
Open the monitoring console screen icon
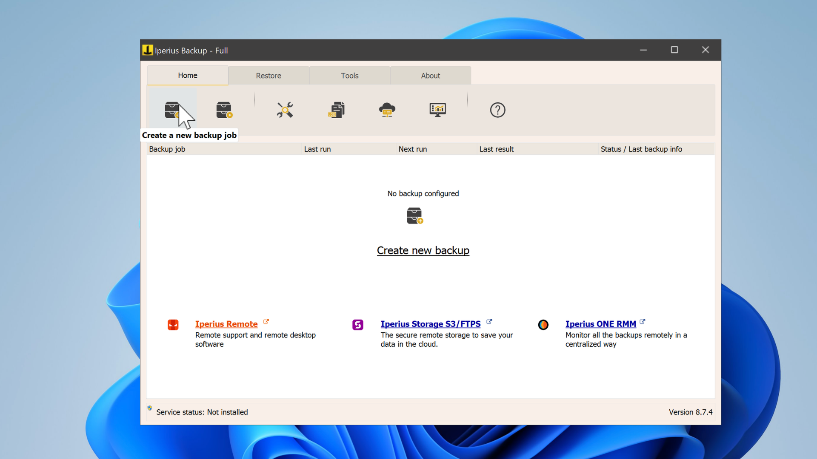click(x=437, y=110)
